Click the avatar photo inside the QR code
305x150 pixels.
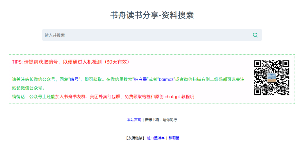(x=271, y=77)
